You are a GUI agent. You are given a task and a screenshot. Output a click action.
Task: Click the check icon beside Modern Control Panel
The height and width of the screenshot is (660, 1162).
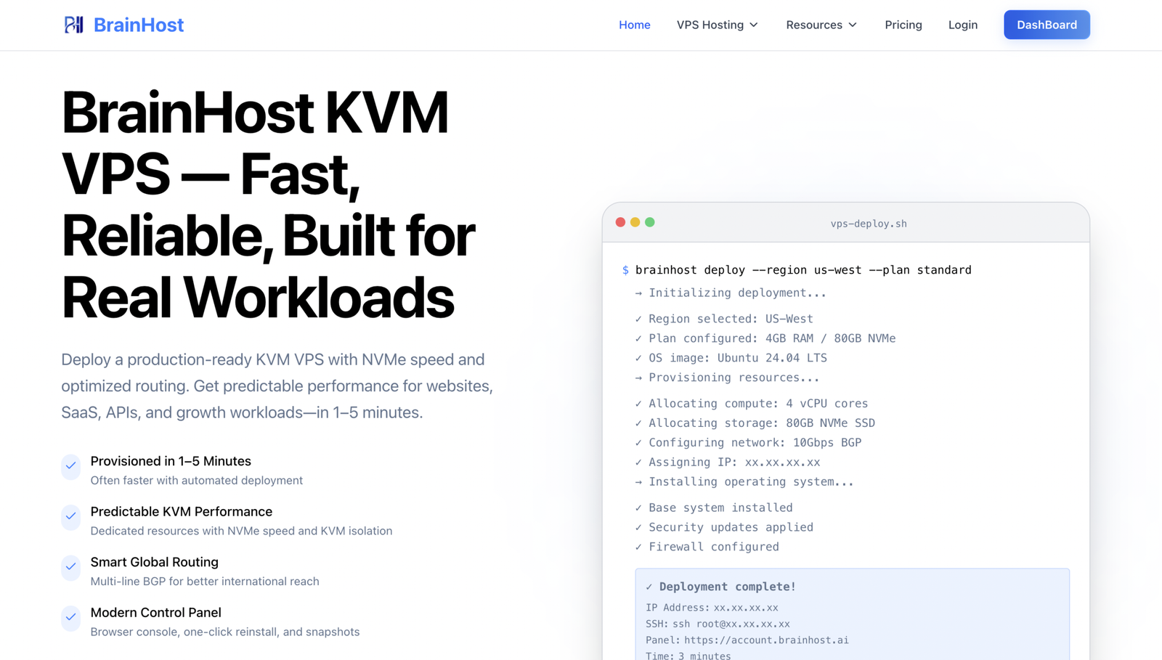[x=70, y=618]
